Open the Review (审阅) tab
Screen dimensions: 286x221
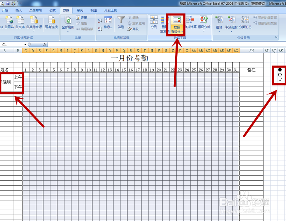[80, 10]
